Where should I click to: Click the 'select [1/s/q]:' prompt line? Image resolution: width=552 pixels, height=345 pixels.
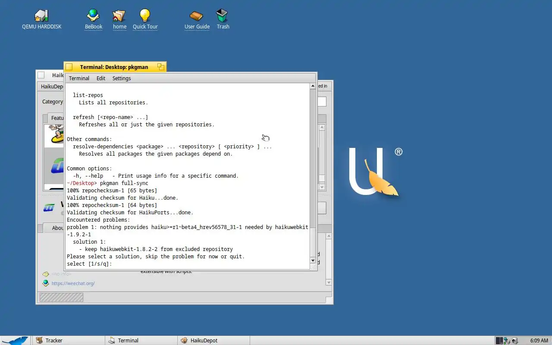pyautogui.click(x=89, y=263)
